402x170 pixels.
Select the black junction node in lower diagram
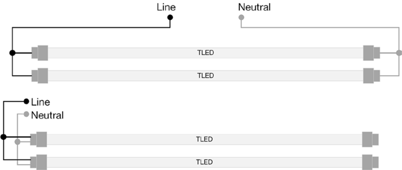[4, 137]
